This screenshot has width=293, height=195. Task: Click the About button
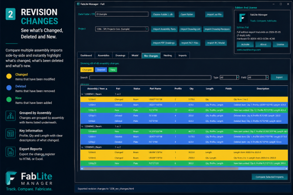click(263, 44)
